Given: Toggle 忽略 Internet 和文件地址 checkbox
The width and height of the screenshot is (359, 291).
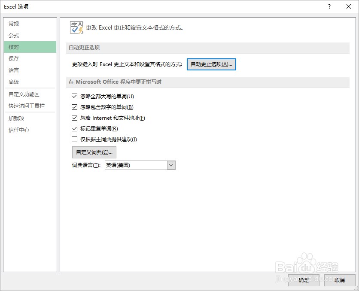Looking at the screenshot, I should pos(74,118).
